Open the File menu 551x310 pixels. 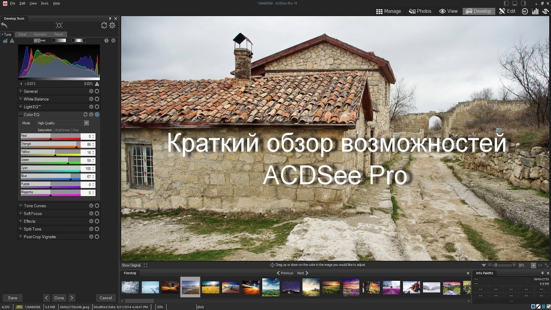[12, 3]
